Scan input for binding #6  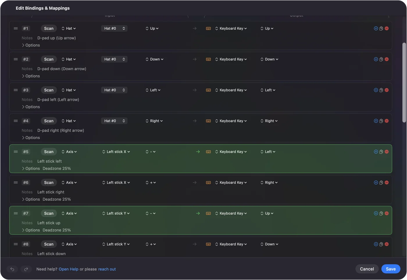(49, 182)
